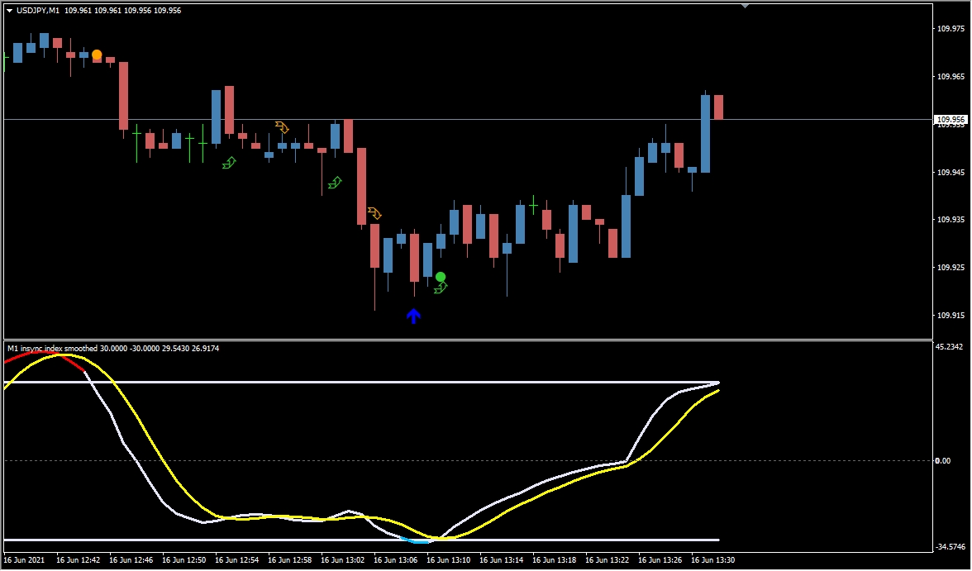This screenshot has height=571, width=972.
Task: Click the 16 Jun 13:30 time label
Action: pyautogui.click(x=713, y=559)
